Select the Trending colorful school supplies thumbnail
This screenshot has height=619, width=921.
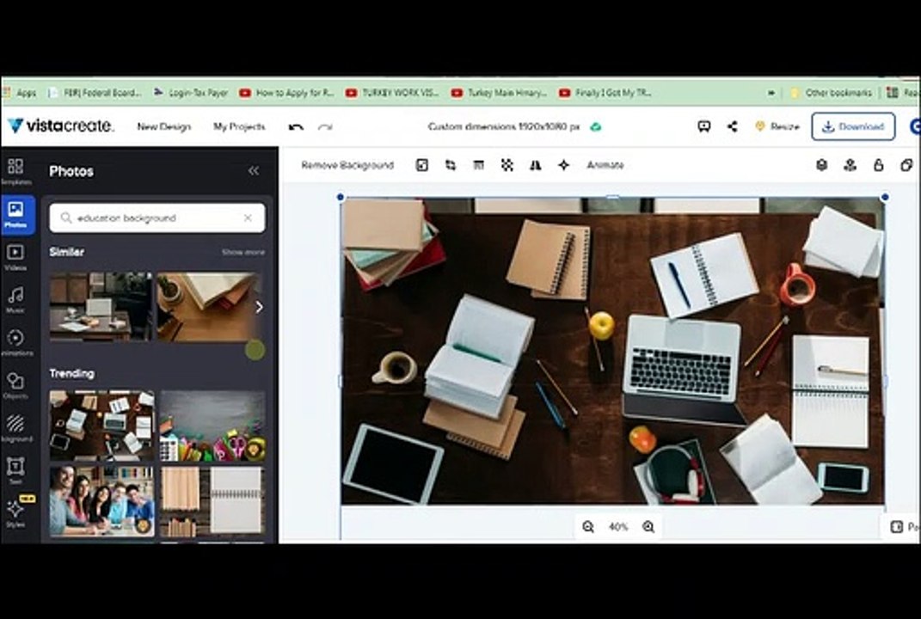(212, 426)
